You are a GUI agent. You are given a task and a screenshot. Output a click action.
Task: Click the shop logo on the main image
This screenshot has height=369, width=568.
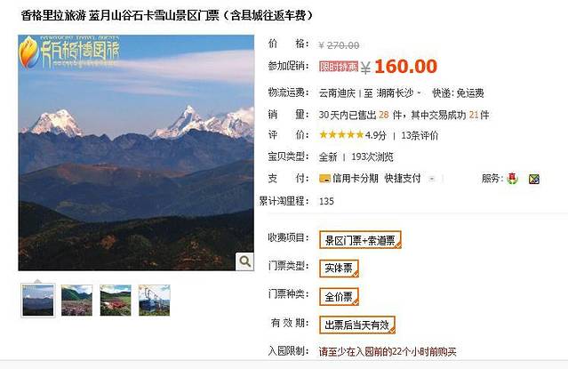pyautogui.click(x=69, y=53)
